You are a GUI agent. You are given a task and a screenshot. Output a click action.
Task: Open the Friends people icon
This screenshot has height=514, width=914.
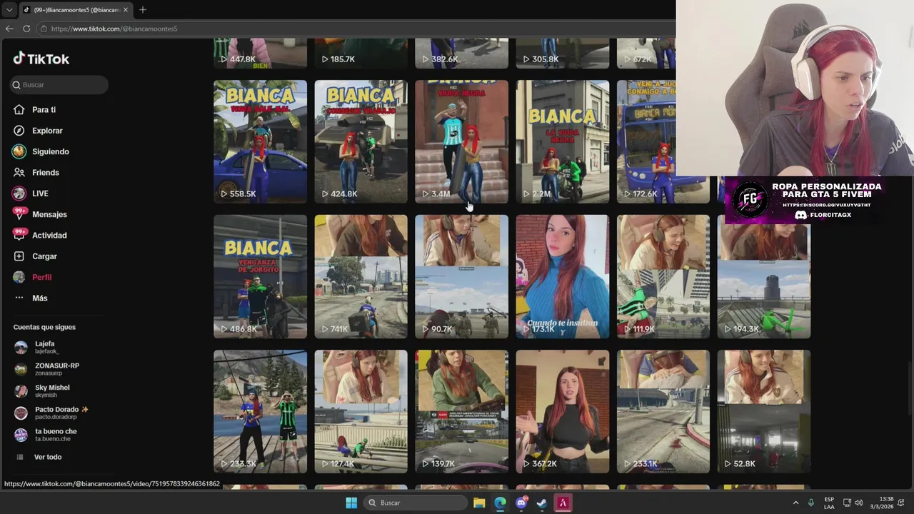(x=19, y=173)
